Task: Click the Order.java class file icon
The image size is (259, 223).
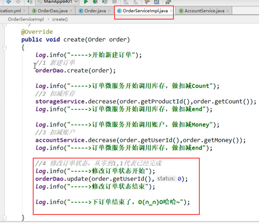Action: point(81,11)
